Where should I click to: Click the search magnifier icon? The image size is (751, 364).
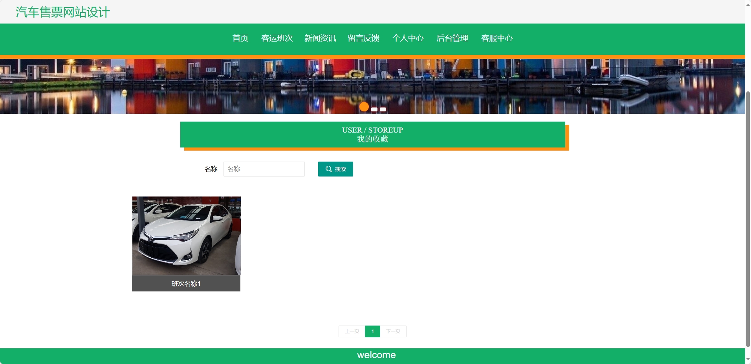point(329,169)
